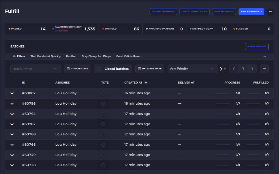This screenshot has height=174, width=279.
Task: Expand batch #60749 row
Action: pyautogui.click(x=12, y=155)
